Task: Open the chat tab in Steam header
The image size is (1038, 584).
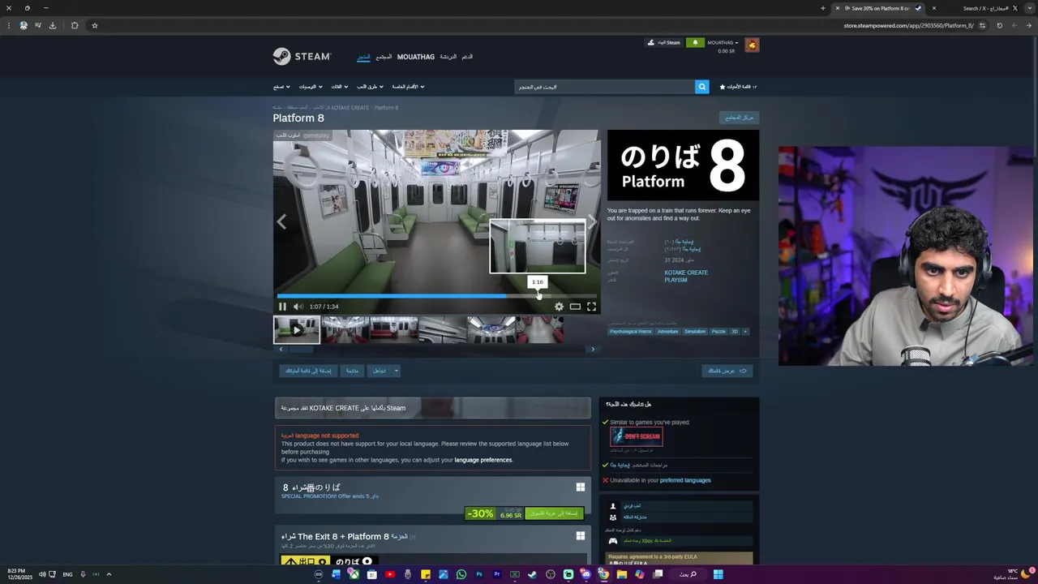Action: pyautogui.click(x=448, y=57)
